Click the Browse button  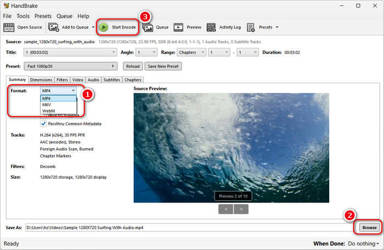(369, 228)
